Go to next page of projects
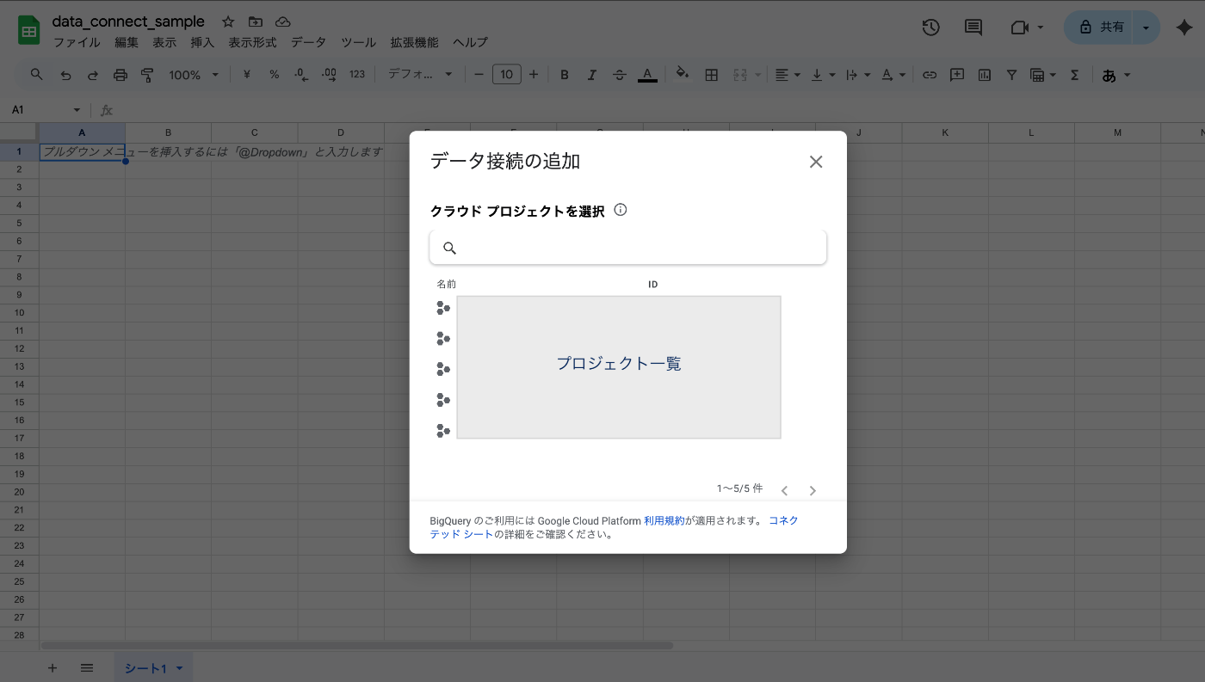Image resolution: width=1205 pixels, height=682 pixels. pos(813,490)
